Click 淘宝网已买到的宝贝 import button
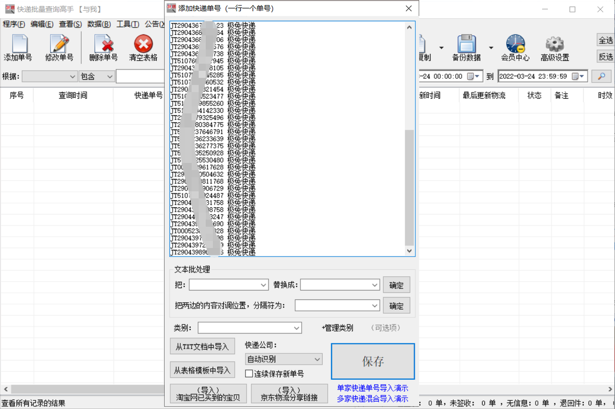The width and height of the screenshot is (615, 409). 208,394
